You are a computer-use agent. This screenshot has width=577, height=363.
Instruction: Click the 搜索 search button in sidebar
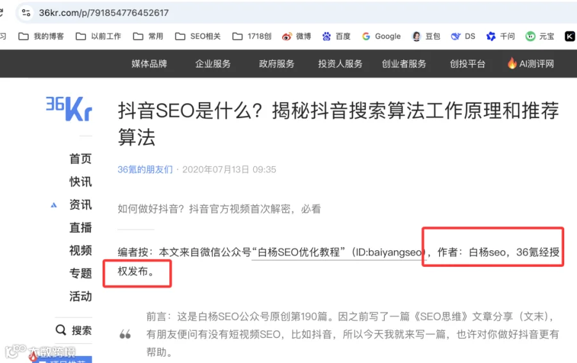click(x=74, y=330)
